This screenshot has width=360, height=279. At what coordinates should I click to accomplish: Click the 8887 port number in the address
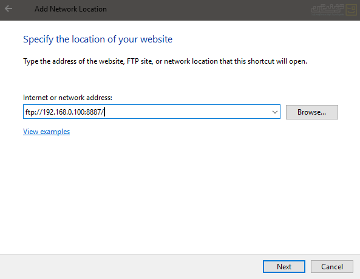(93, 112)
